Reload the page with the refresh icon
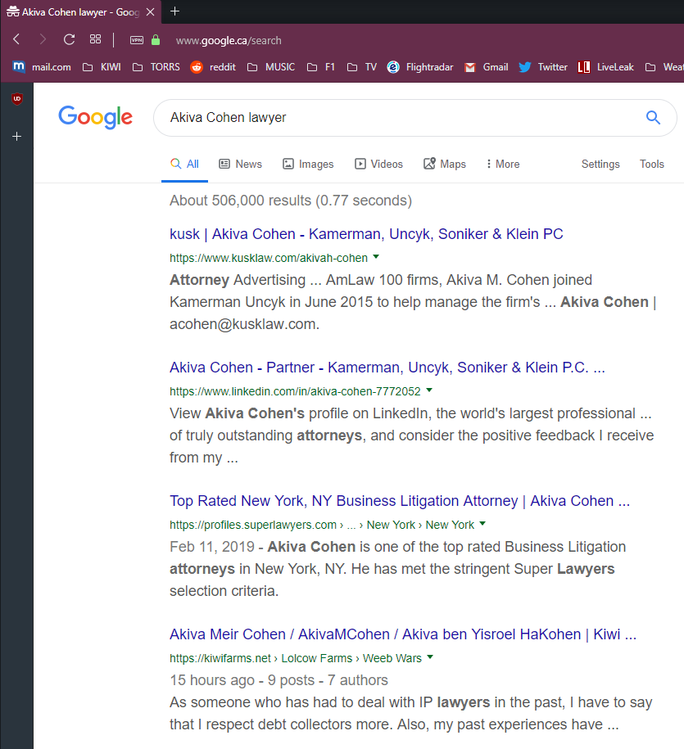Image resolution: width=684 pixels, height=749 pixels. coord(70,39)
